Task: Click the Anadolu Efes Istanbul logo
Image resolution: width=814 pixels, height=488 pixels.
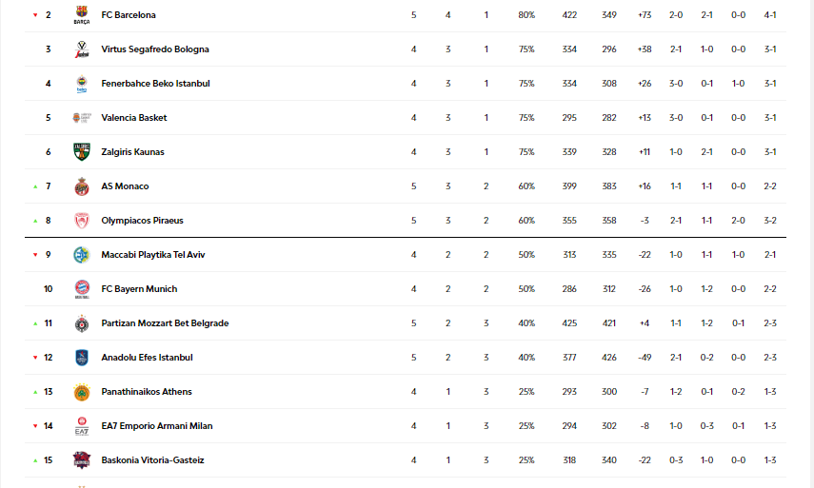Action: pos(81,358)
